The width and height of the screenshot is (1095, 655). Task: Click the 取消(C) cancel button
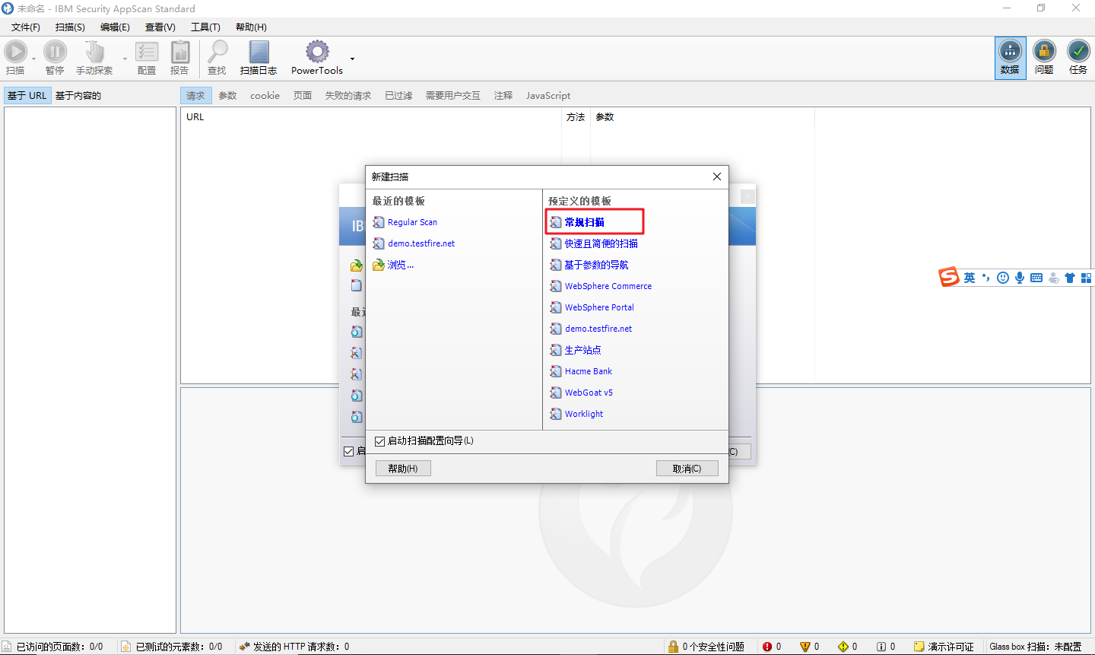[x=687, y=469]
